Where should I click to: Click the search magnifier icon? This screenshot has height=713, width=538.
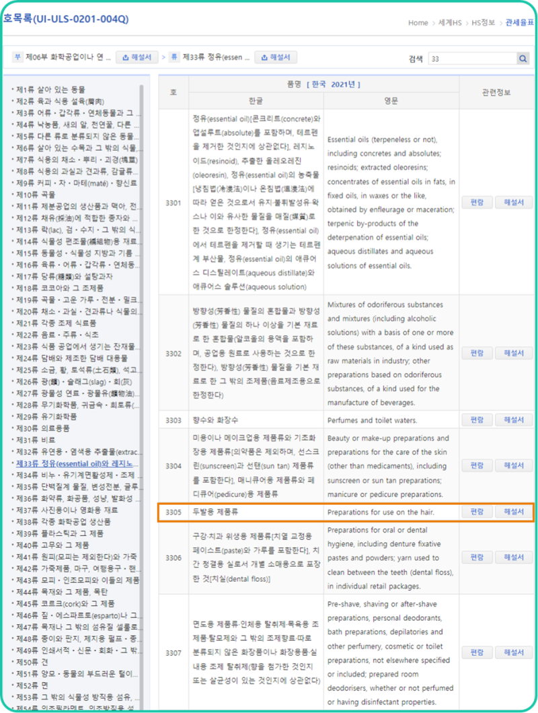[x=523, y=59]
